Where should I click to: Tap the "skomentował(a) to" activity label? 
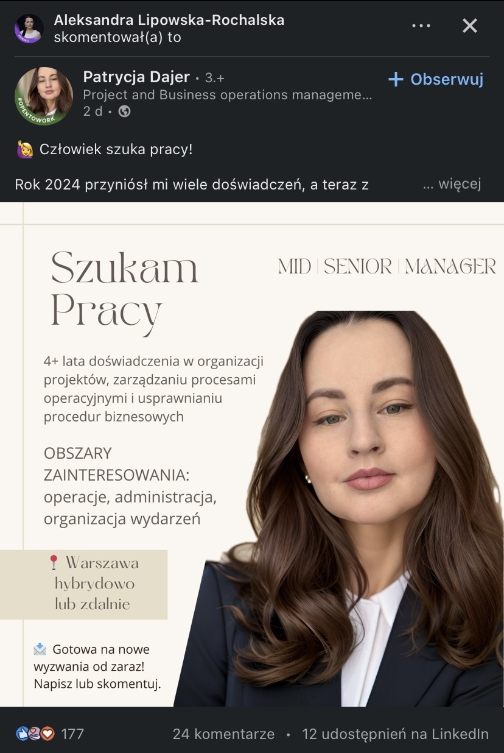click(x=117, y=37)
